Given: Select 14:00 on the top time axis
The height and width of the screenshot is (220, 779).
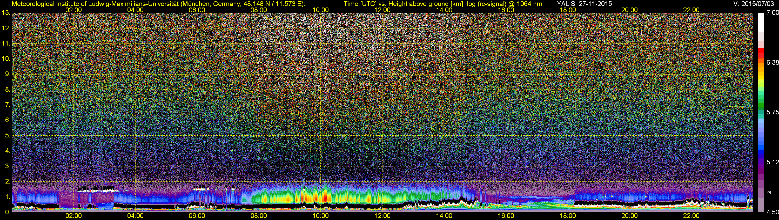Looking at the screenshot, I should point(444,10).
